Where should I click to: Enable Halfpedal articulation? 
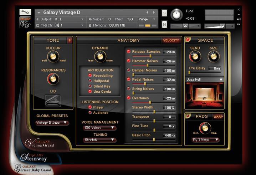coord(90,81)
